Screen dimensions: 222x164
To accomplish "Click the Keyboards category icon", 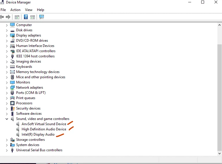I will pos(12,67).
